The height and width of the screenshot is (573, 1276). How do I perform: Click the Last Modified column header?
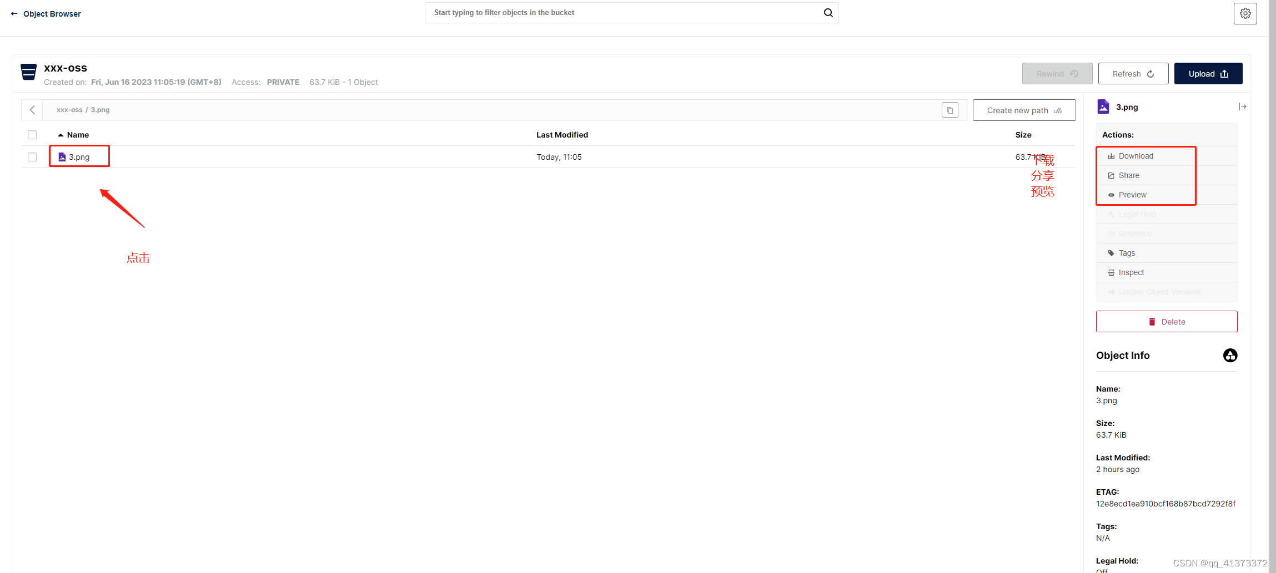[x=562, y=135]
